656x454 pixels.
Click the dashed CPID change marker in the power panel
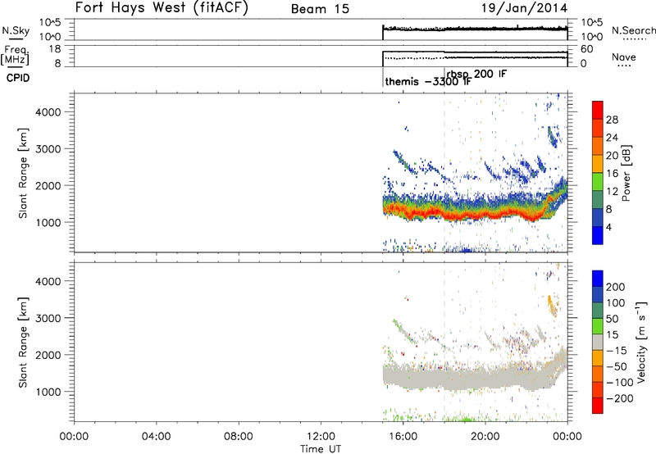pos(444,172)
